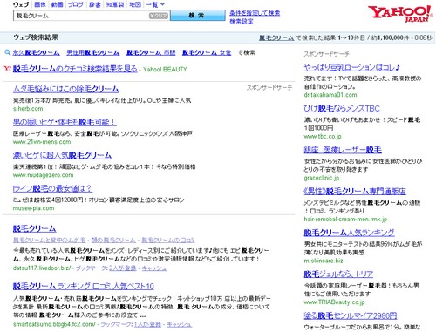Click the Yahoo! JAPAN logo

pyautogui.click(x=400, y=14)
